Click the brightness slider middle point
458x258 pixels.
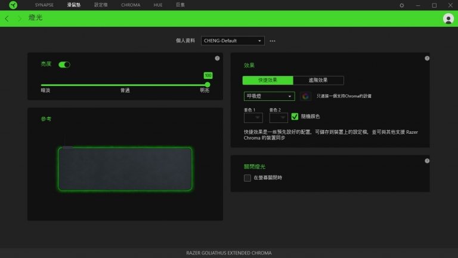[x=125, y=85]
